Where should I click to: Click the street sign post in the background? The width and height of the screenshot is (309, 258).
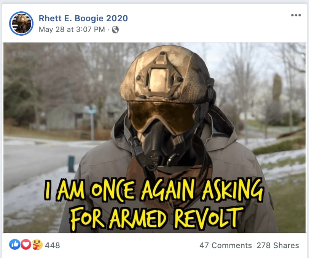point(92,123)
